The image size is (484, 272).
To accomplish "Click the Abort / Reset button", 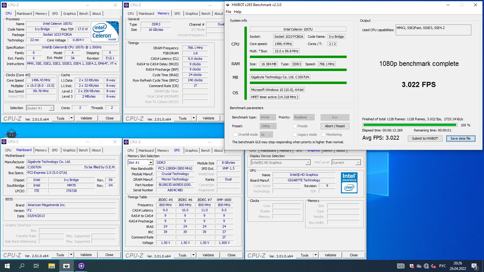I will click(335, 126).
